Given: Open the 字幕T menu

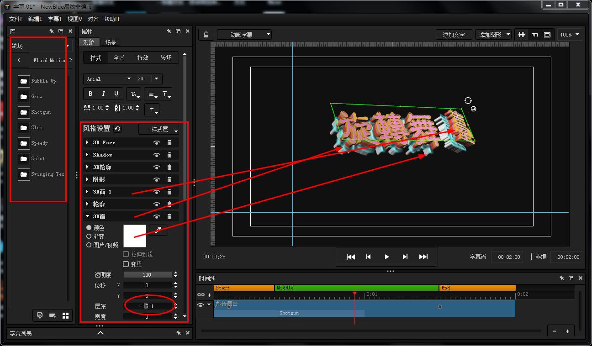Looking at the screenshot, I should click(55, 19).
